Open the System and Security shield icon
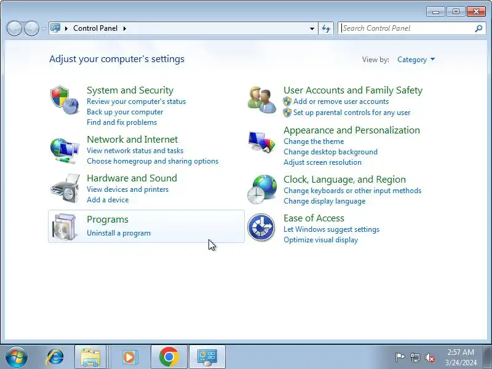Viewport: 492px width, 369px height. point(65,100)
